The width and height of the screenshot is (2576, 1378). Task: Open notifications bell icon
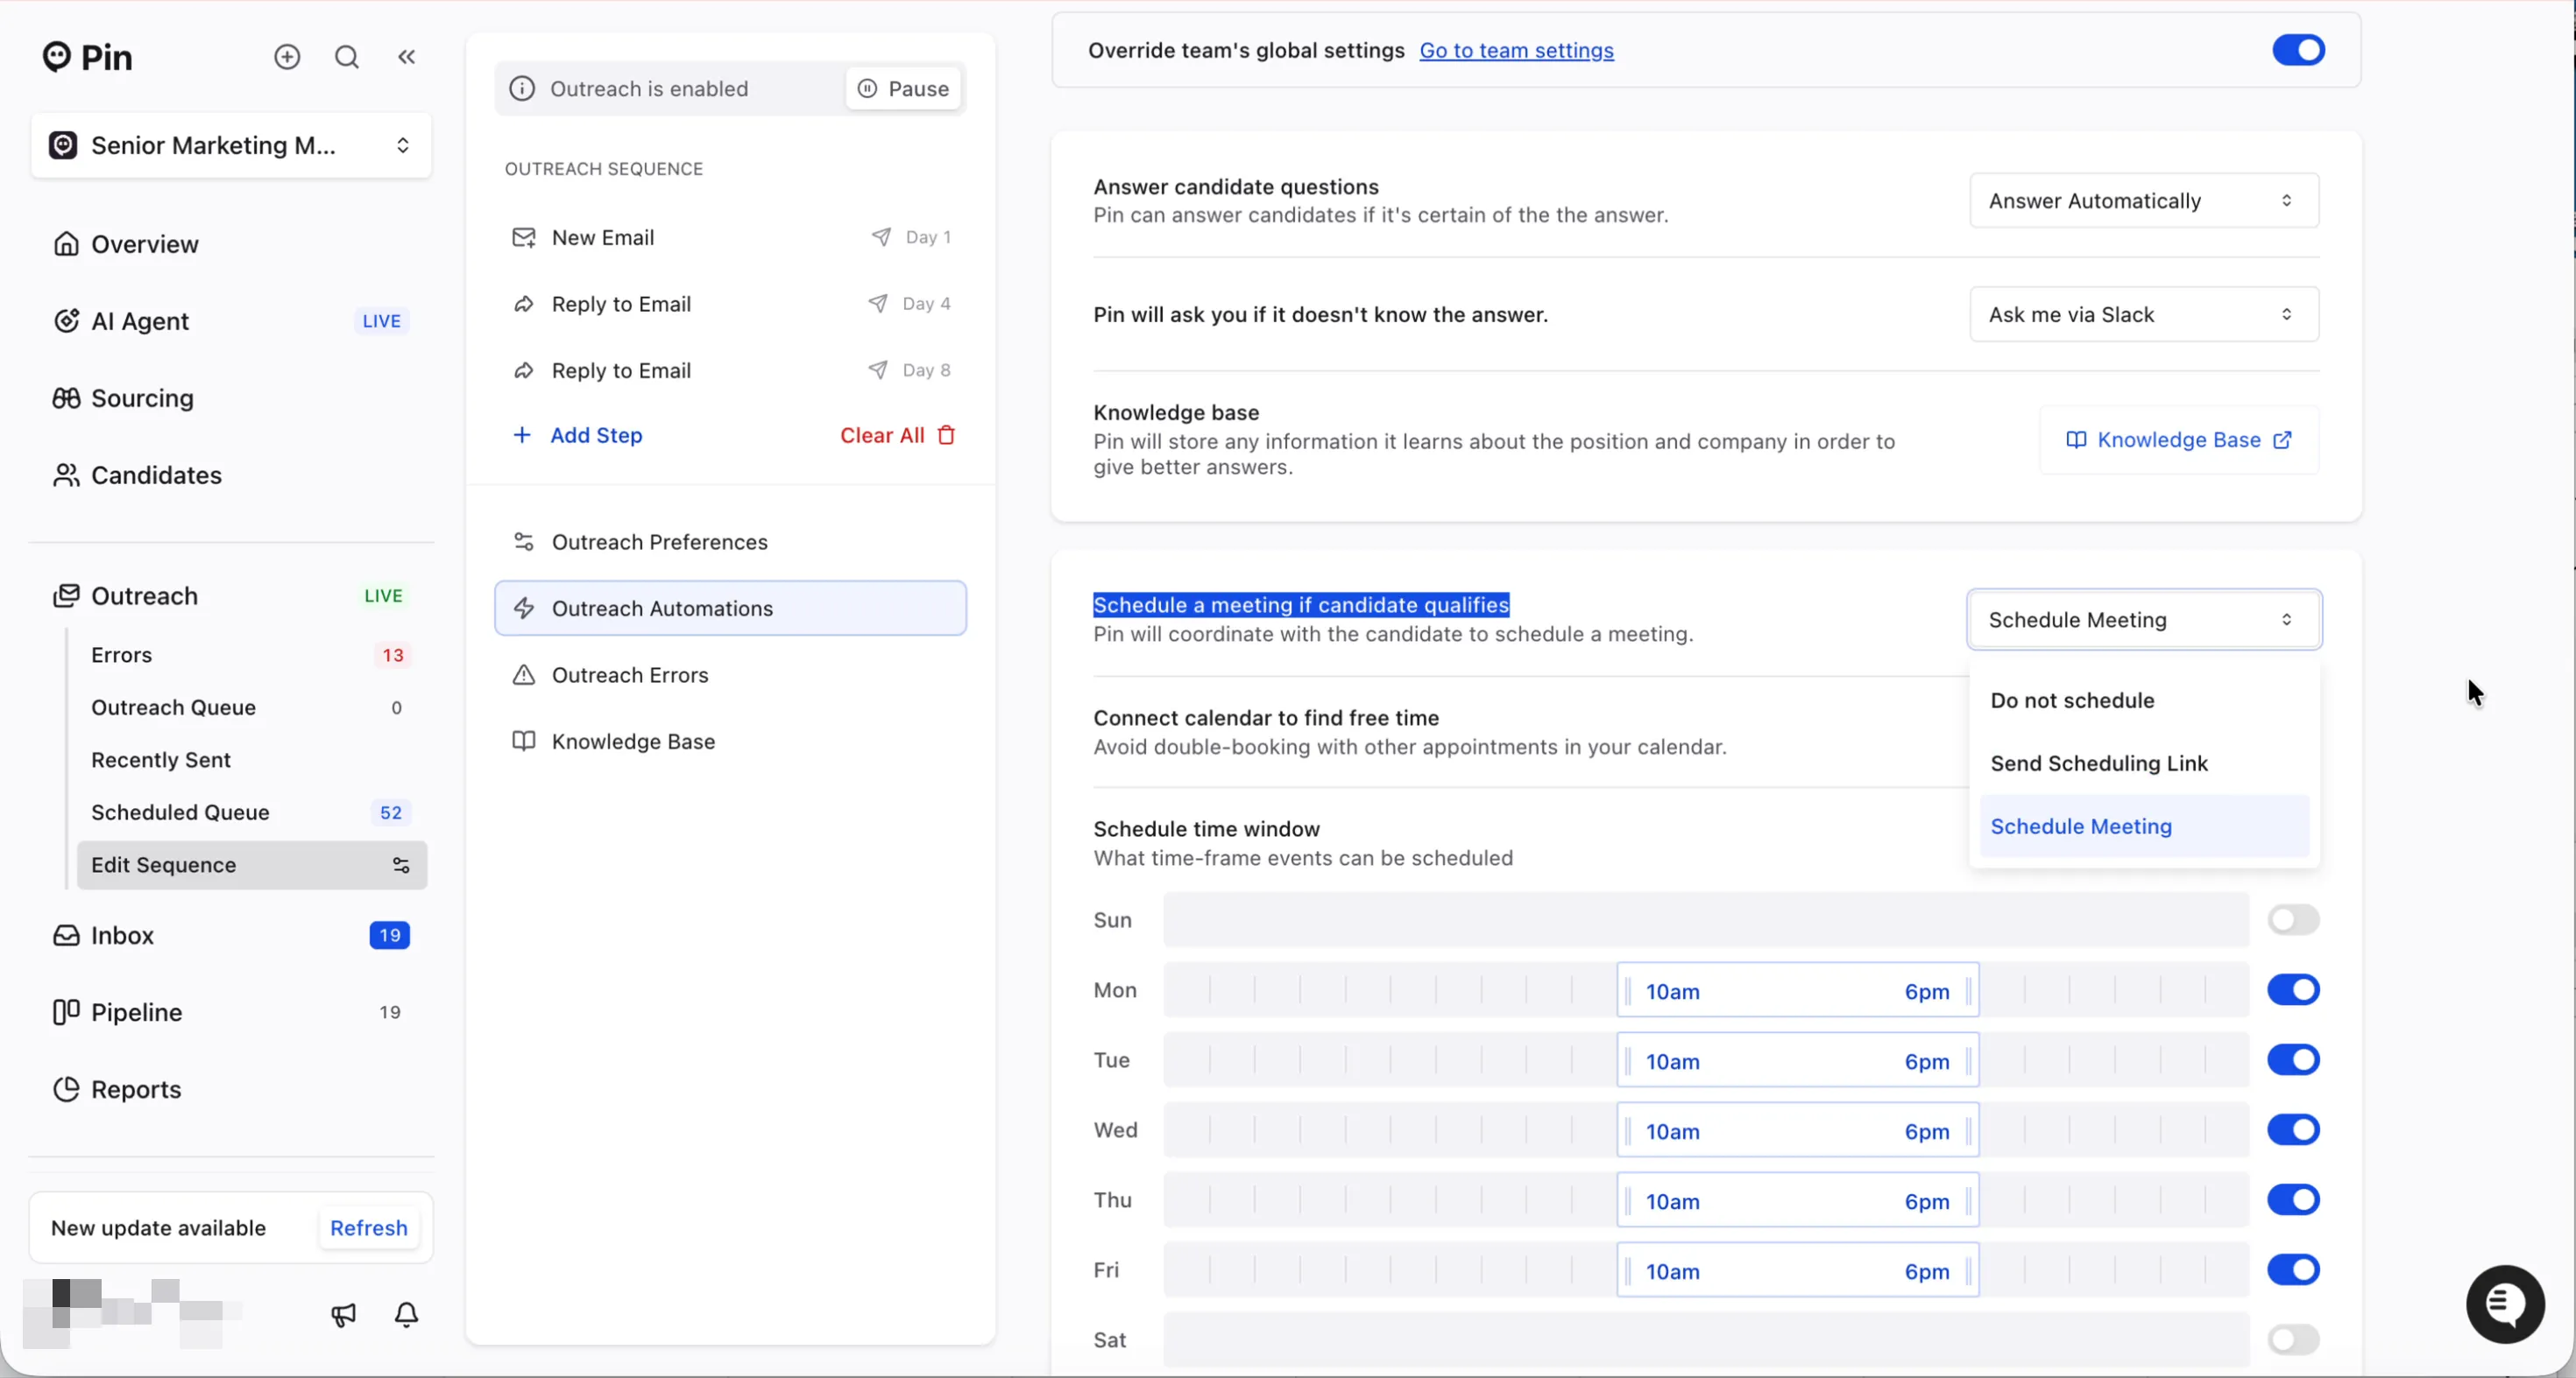coord(406,1315)
